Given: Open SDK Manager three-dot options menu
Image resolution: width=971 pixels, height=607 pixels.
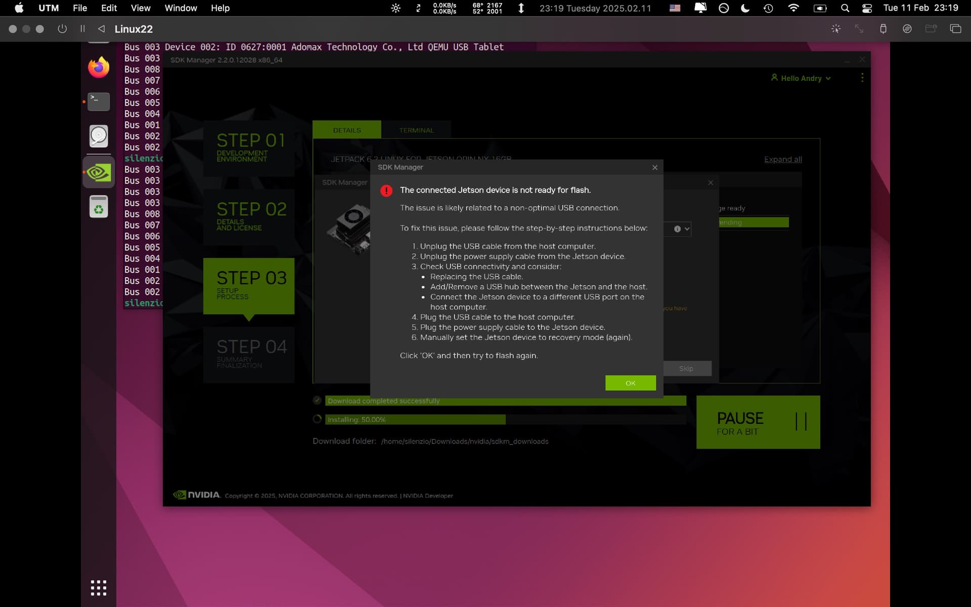Looking at the screenshot, I should tap(862, 78).
